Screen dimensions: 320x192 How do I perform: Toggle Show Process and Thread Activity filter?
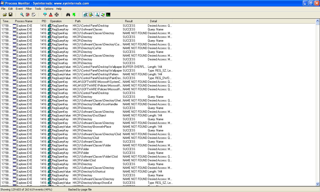[x=102, y=14]
